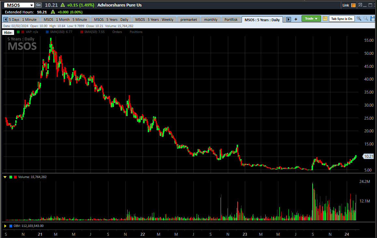Expand the OBV study panel triangle
The height and width of the screenshot is (238, 377).
pyautogui.click(x=5, y=225)
